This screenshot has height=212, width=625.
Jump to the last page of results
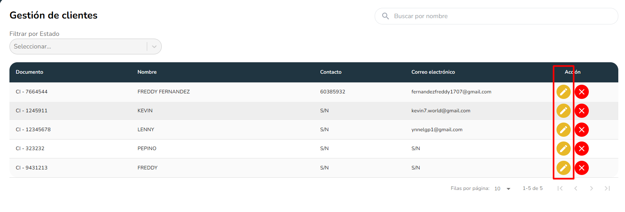tap(607, 188)
